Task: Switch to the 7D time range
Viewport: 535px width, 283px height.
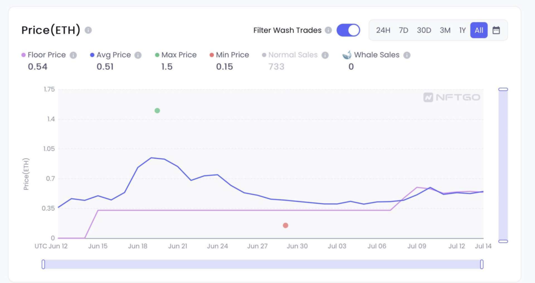Action: coord(404,30)
